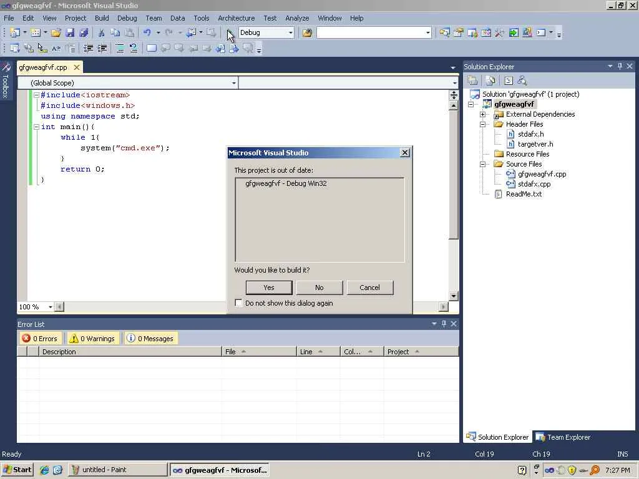Click Yes to build the project
639x479 pixels.
coord(269,288)
